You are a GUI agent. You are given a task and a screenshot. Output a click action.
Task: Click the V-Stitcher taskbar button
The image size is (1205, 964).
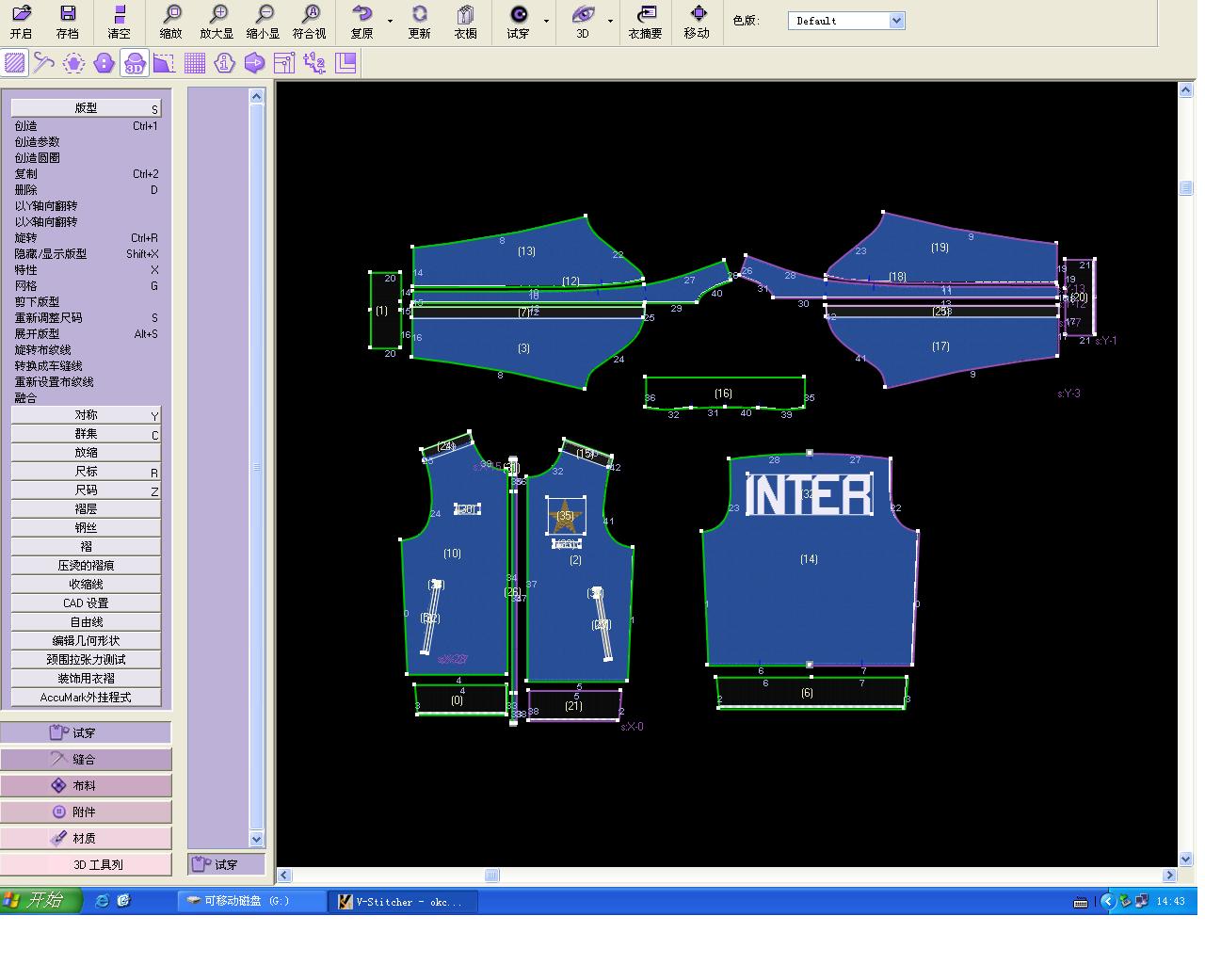point(403,901)
